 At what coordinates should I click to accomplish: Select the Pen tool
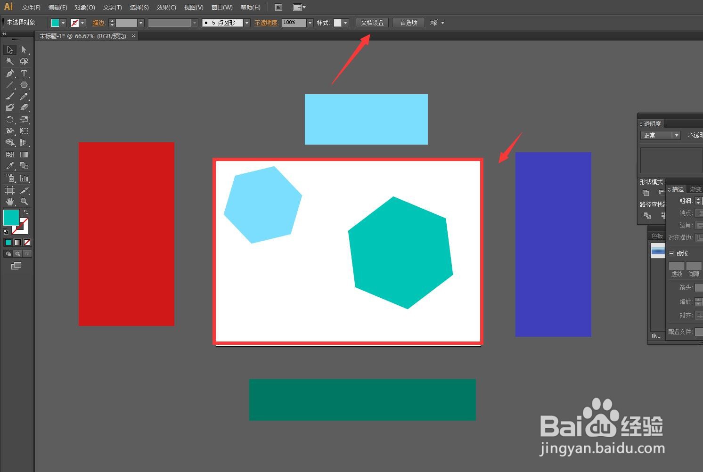point(10,73)
